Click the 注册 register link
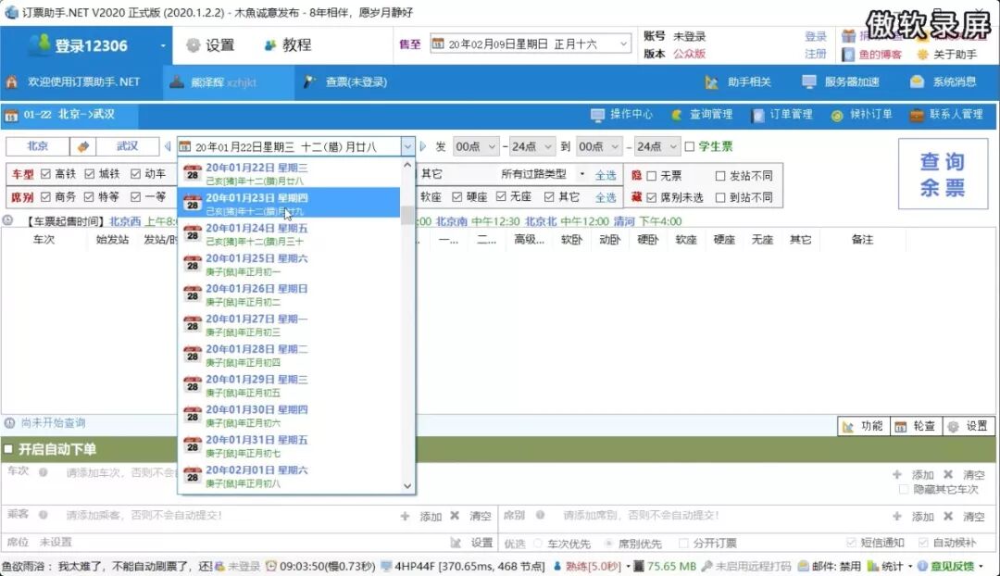The width and height of the screenshot is (1000, 576). (x=815, y=54)
